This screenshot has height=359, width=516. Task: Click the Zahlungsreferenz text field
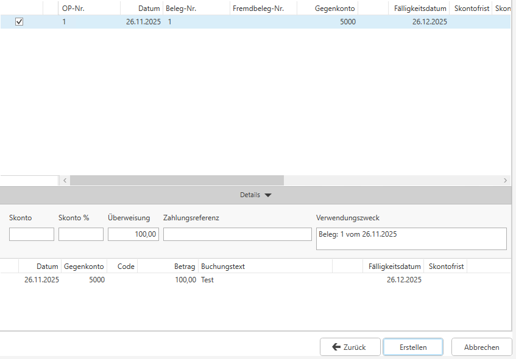[x=237, y=234]
